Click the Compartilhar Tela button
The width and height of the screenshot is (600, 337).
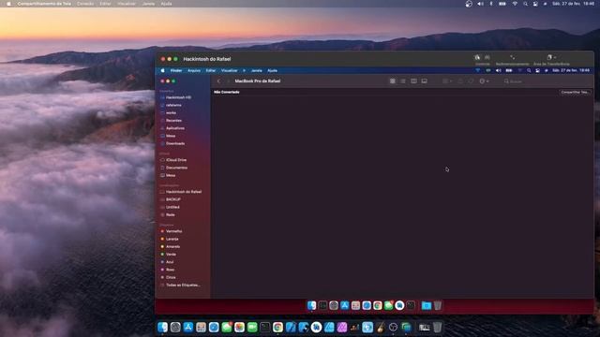tap(575, 92)
